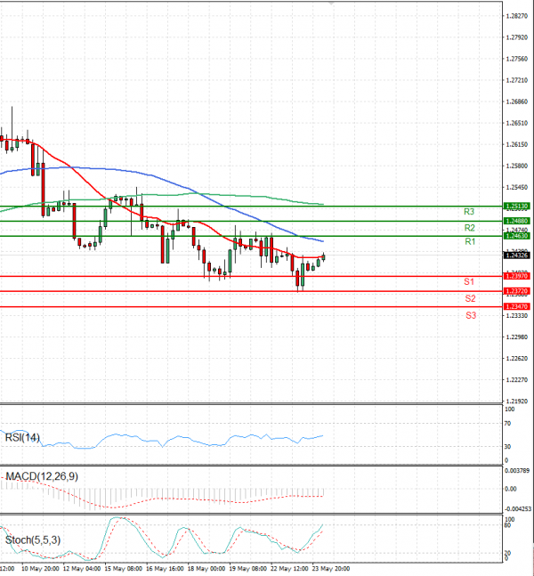The width and height of the screenshot is (534, 576).
Task: Click the 1.26510 price axis label
Action: coord(517,123)
